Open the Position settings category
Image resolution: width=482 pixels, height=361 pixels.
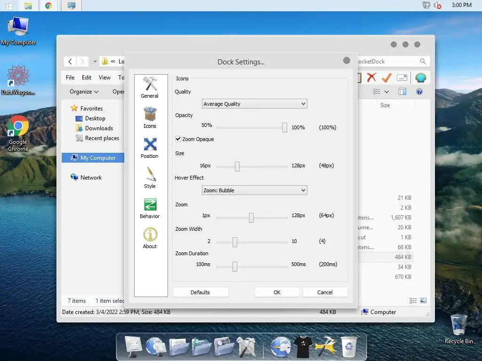tap(150, 148)
